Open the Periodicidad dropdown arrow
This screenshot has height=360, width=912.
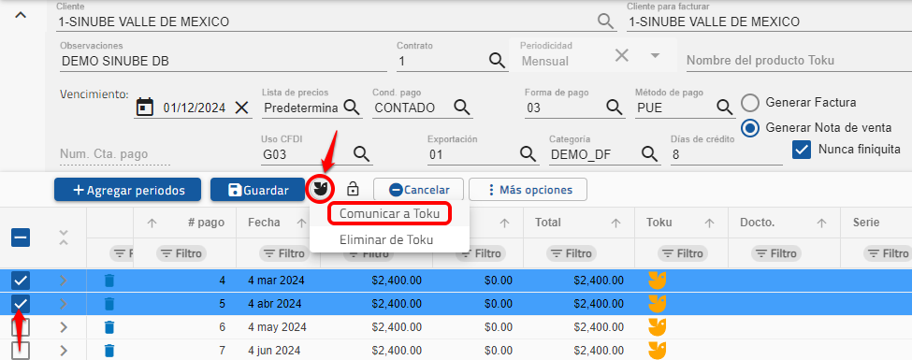pyautogui.click(x=656, y=55)
